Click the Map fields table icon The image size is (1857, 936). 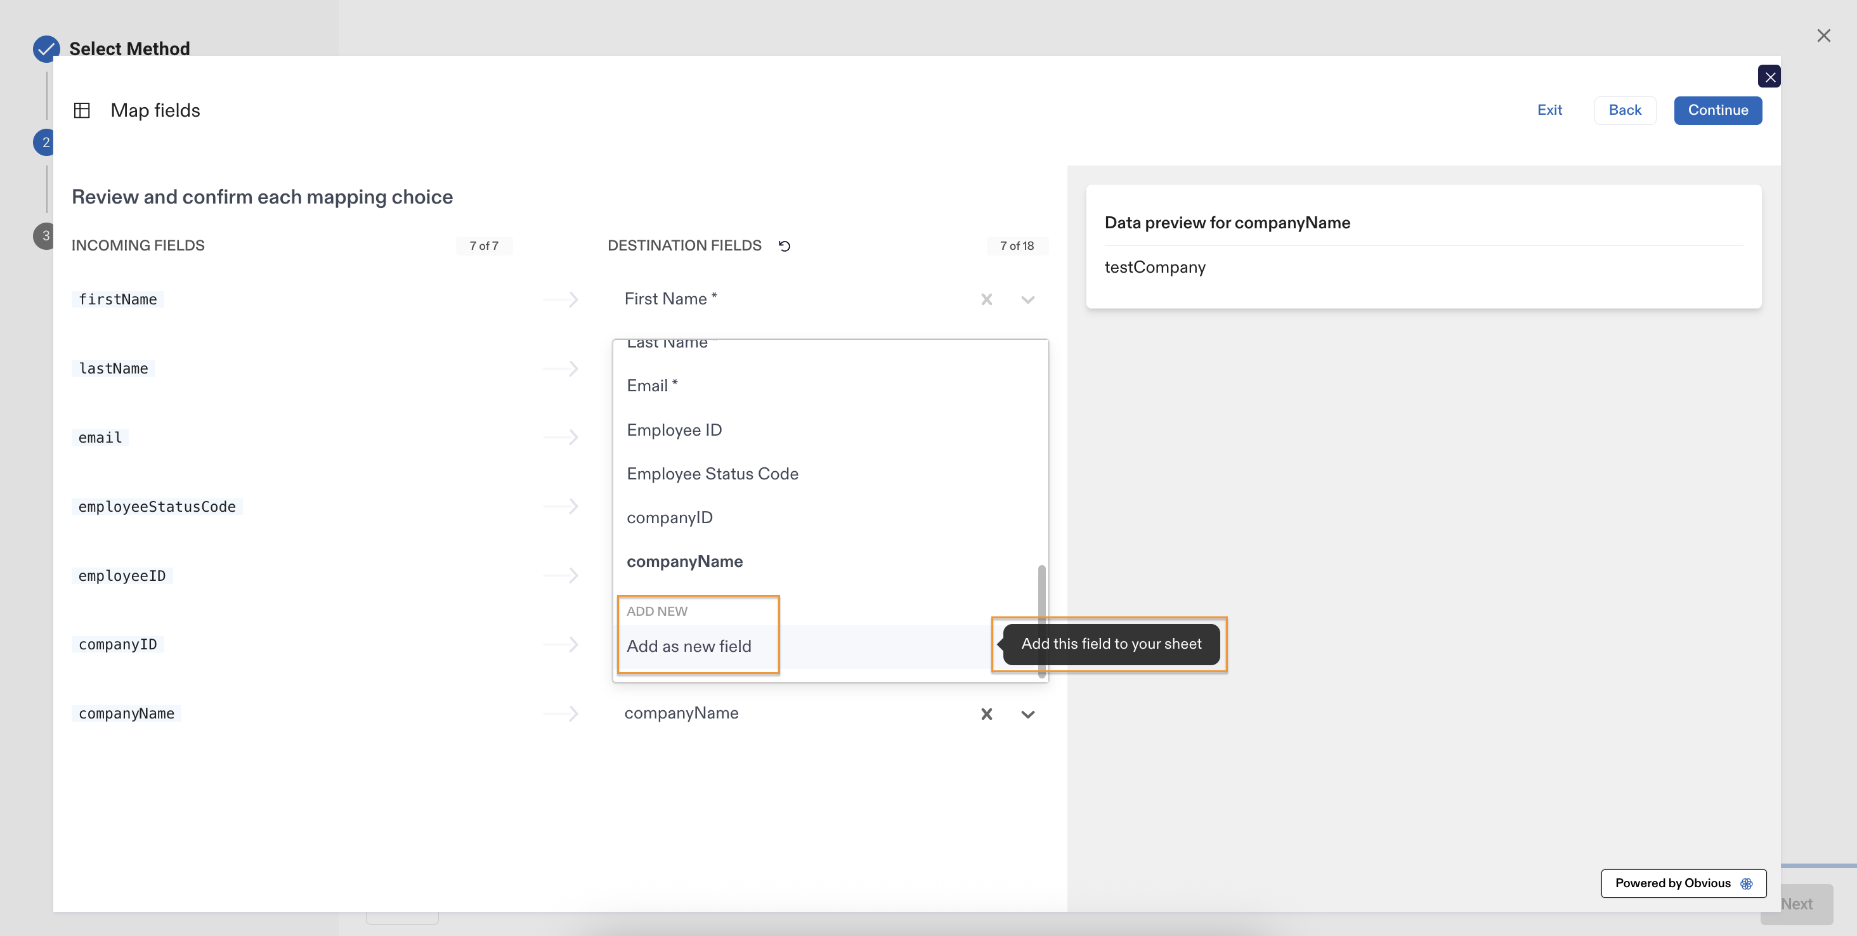82,110
